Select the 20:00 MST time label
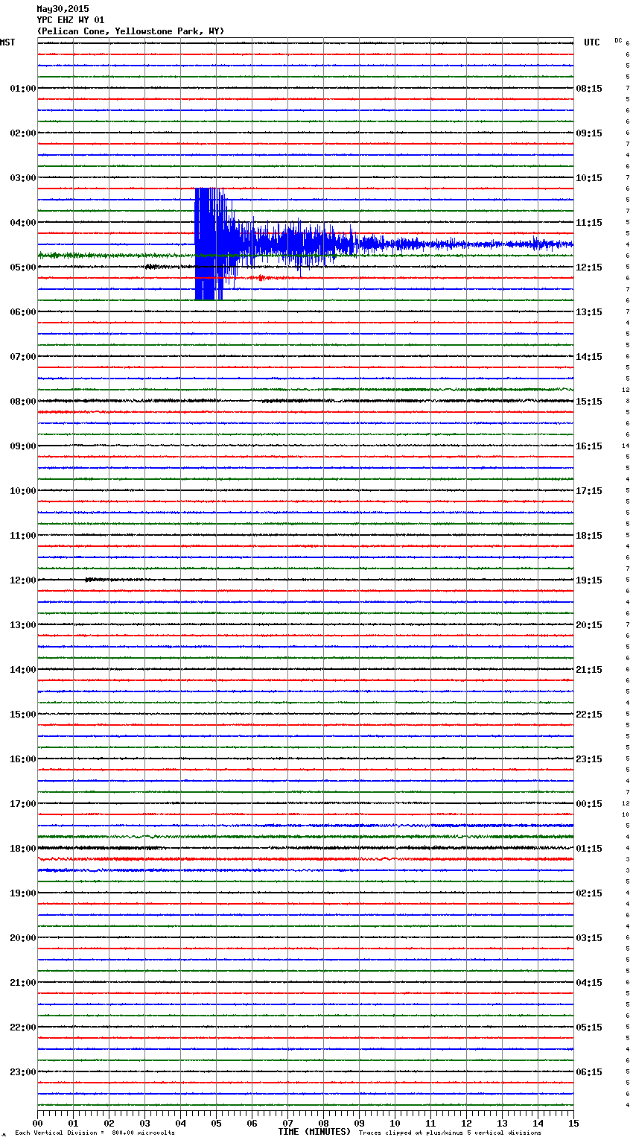The width and height of the screenshot is (633, 1143). (x=23, y=938)
